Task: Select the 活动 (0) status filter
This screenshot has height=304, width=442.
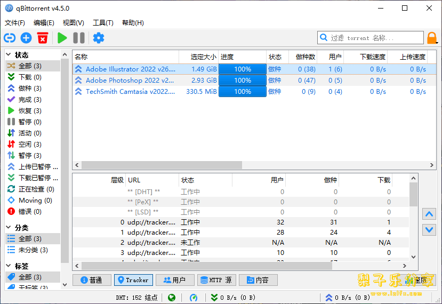Action: pyautogui.click(x=33, y=133)
